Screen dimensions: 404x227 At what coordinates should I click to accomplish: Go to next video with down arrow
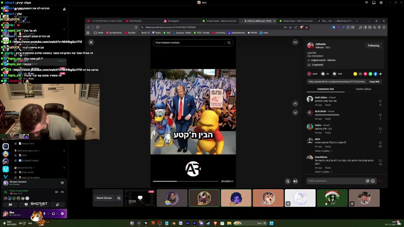295,112
